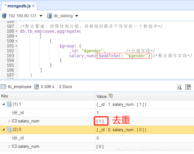Click the query time database icon
194x154 pixels.
click(36, 87)
